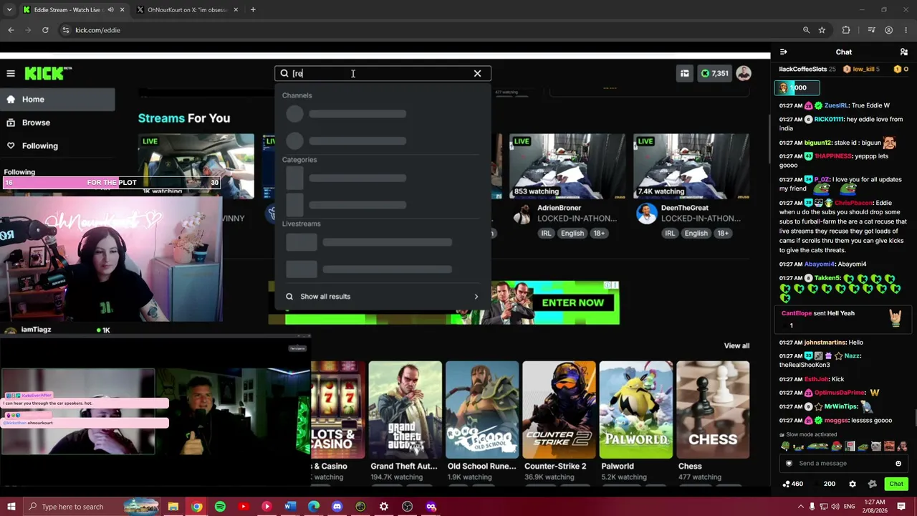Viewport: 917px width, 516px height.
Task: Collapse the chat panel with the arrow icon
Action: point(784,52)
